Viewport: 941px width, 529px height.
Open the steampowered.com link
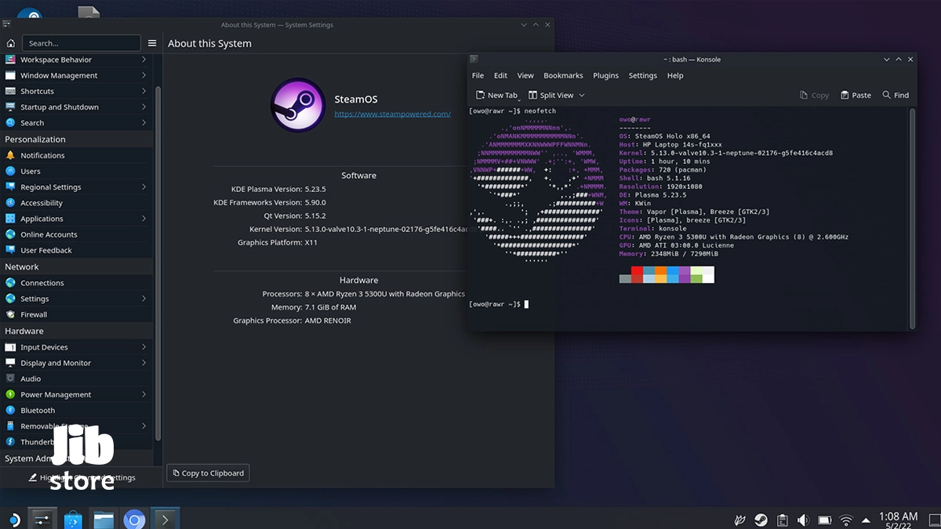coord(392,114)
